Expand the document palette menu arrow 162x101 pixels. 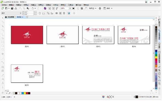(7, 93)
